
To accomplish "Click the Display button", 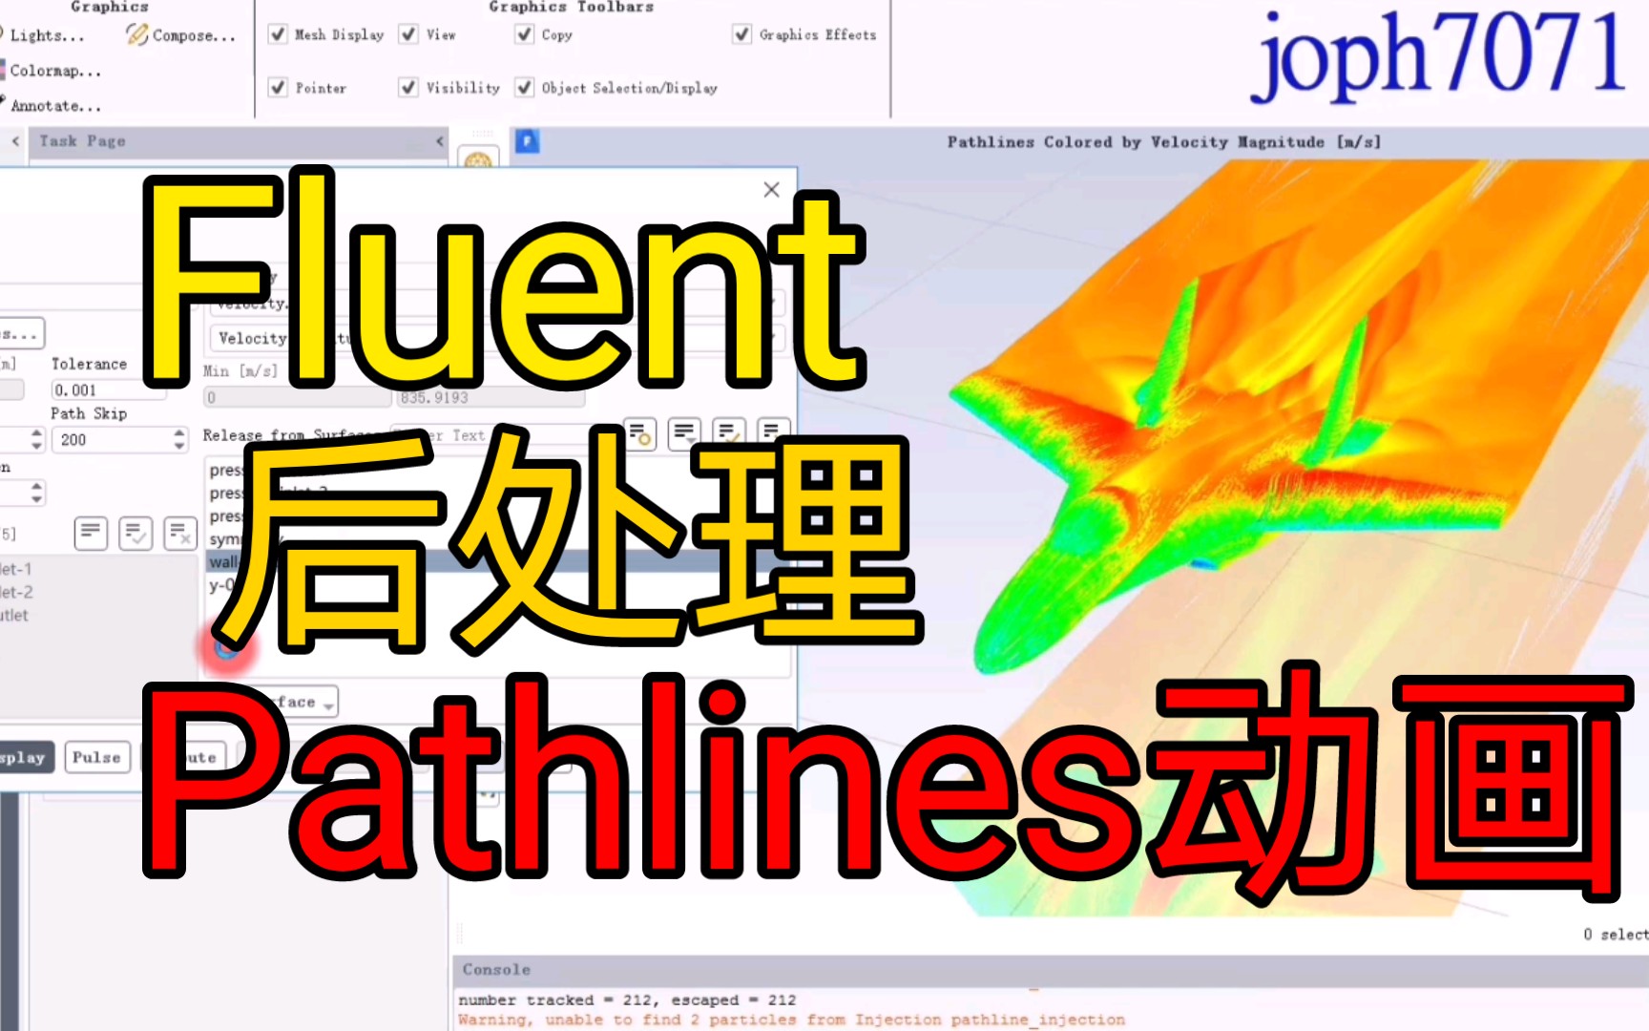I will coord(21,757).
